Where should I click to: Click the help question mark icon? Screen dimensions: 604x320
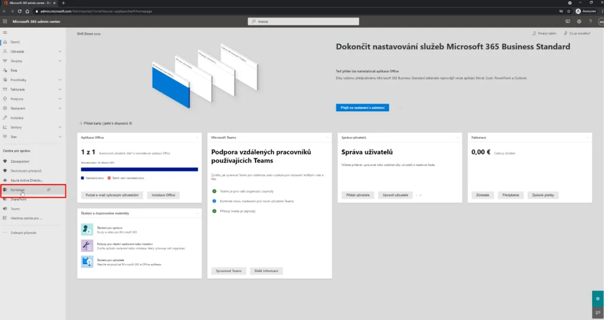point(590,22)
